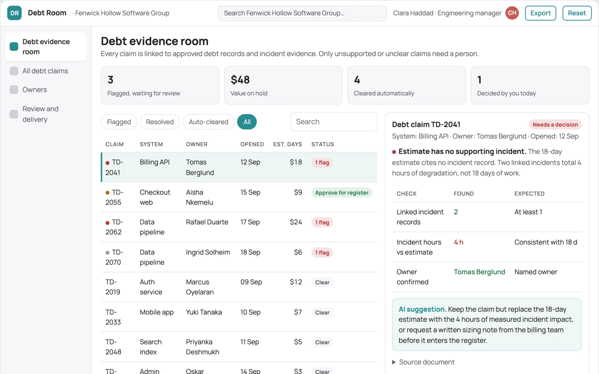Select claim row TD-2041
Viewport: 599px width, 374px height.
tap(239, 167)
